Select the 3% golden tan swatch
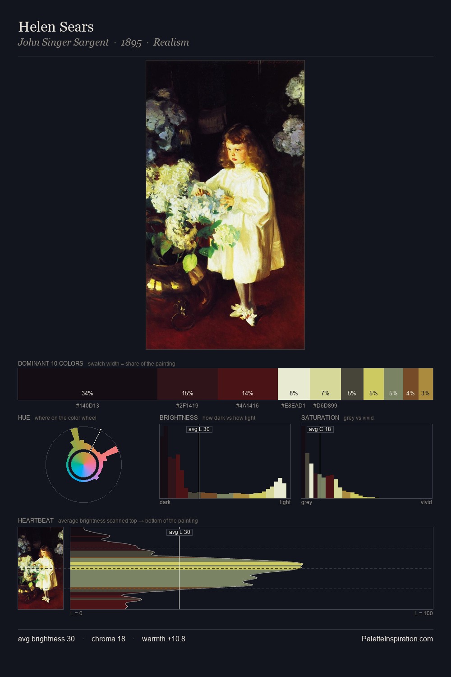Image resolution: width=451 pixels, height=677 pixels. click(x=426, y=384)
